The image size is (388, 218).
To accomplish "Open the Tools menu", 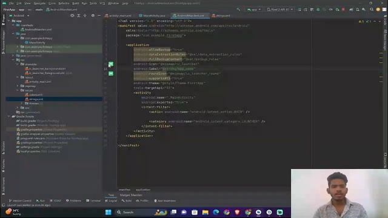I will coord(93,3).
